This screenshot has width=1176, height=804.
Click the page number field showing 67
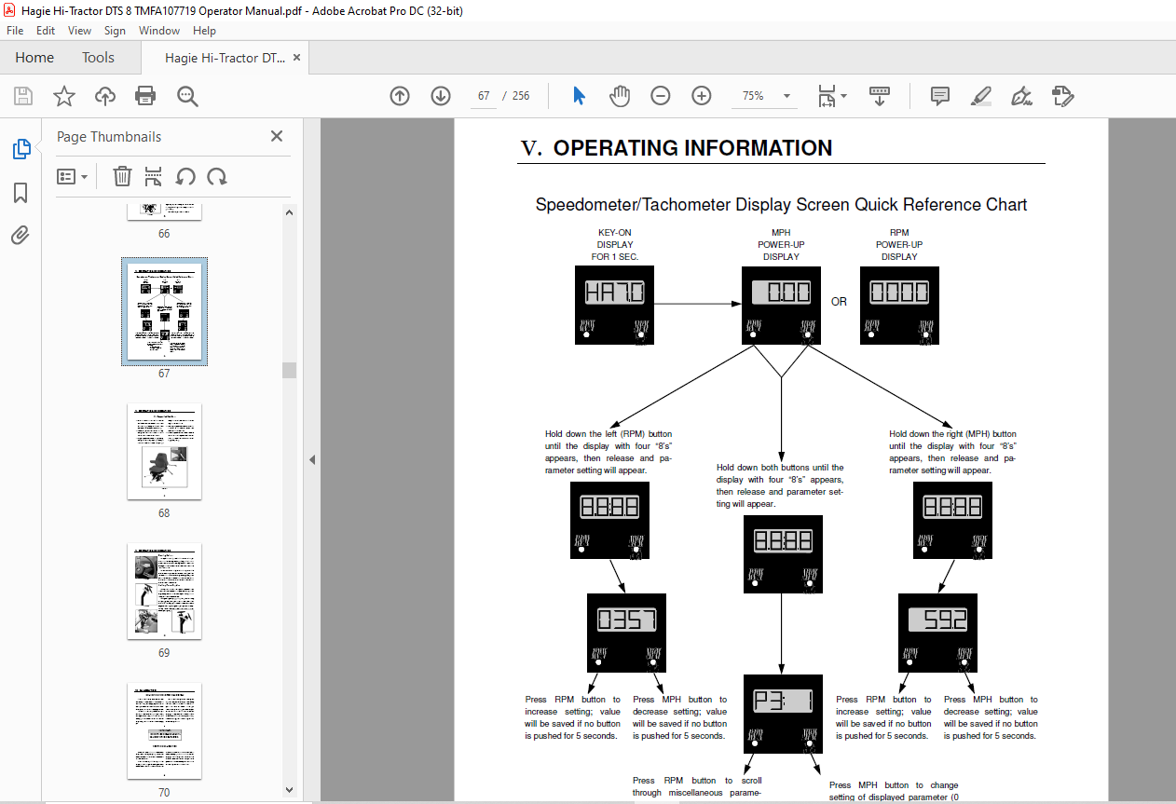pos(484,96)
